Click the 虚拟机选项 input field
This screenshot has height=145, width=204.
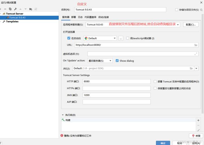pos(143,54)
